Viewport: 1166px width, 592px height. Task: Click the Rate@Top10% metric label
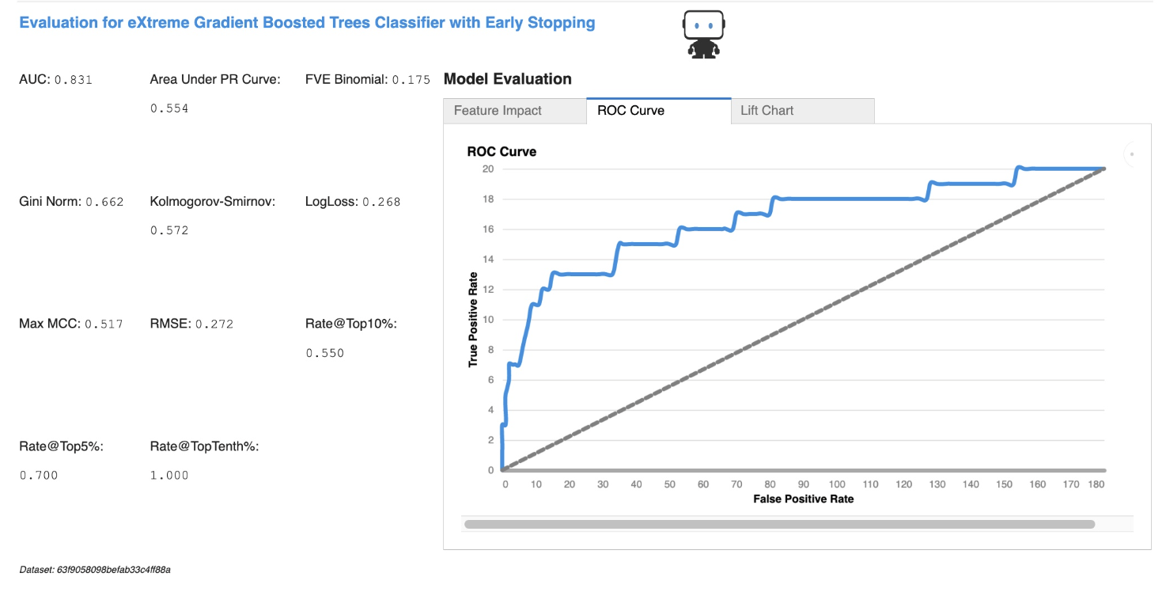(350, 324)
